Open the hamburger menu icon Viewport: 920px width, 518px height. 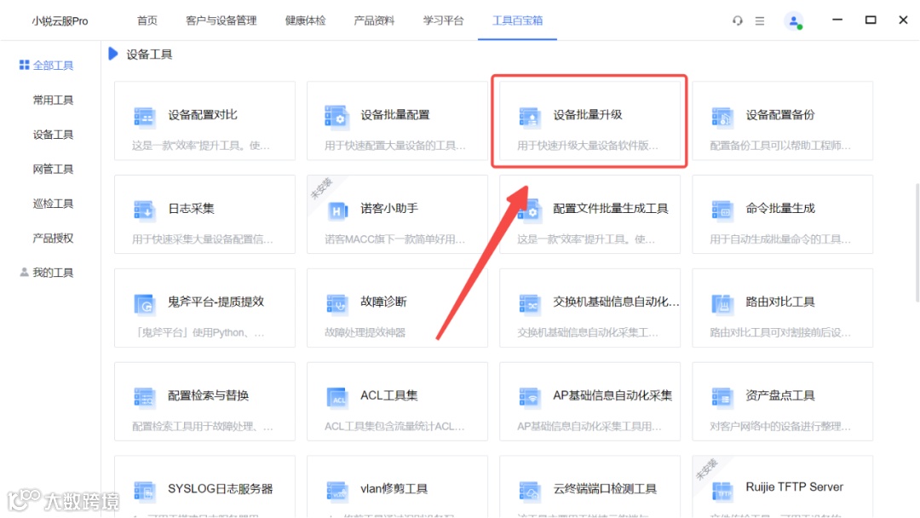[x=760, y=20]
